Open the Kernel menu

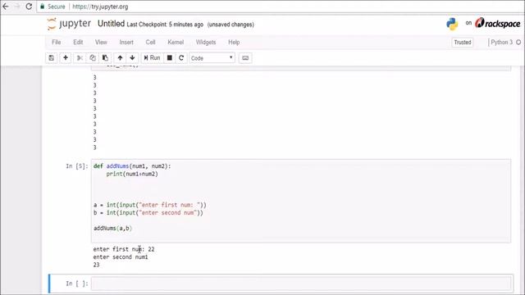[x=176, y=42]
